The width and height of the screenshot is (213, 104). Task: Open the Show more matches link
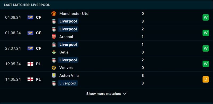pyautogui.click(x=104, y=94)
